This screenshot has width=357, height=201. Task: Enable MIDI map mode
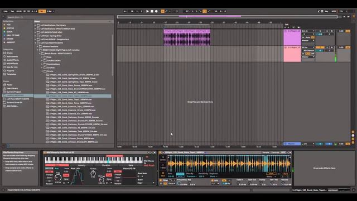(x=334, y=11)
